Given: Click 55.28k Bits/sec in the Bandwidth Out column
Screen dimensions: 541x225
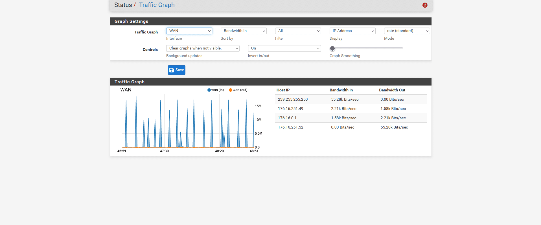Looking at the screenshot, I should tap(394, 127).
